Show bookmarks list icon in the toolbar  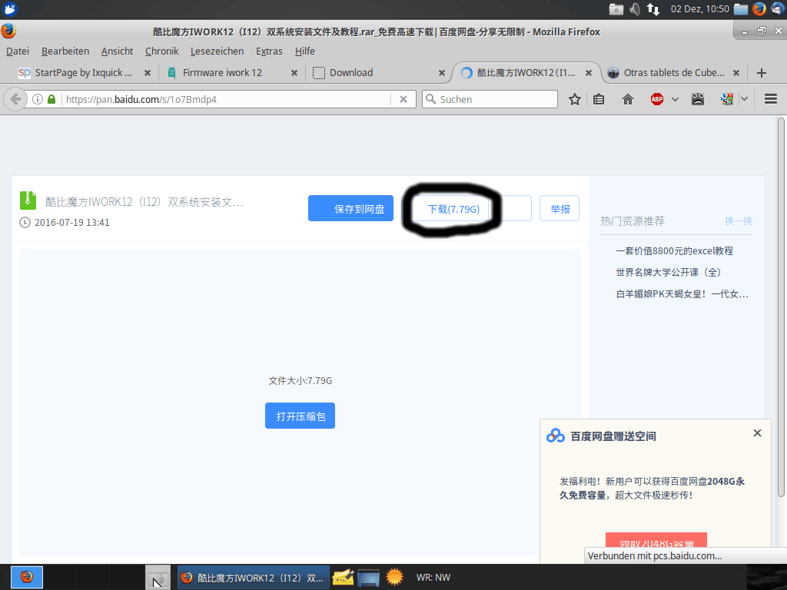[598, 99]
